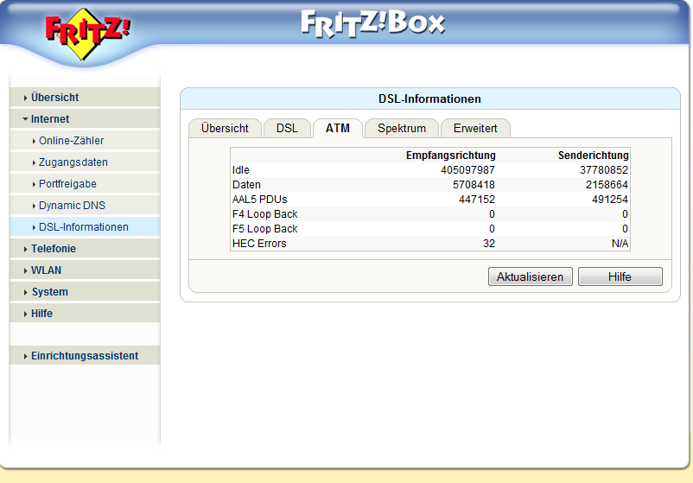Click the value 37780852
Viewport: 693px width, 483px height.
[x=604, y=170]
